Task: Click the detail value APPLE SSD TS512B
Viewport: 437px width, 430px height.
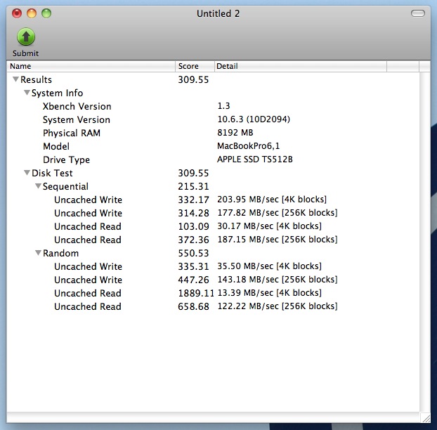Action: point(255,159)
